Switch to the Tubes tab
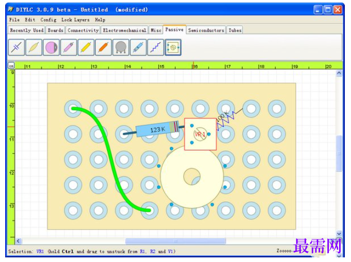The width and height of the screenshot is (351, 262). (x=235, y=30)
